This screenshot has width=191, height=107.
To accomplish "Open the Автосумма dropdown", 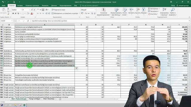I will click(x=159, y=9).
